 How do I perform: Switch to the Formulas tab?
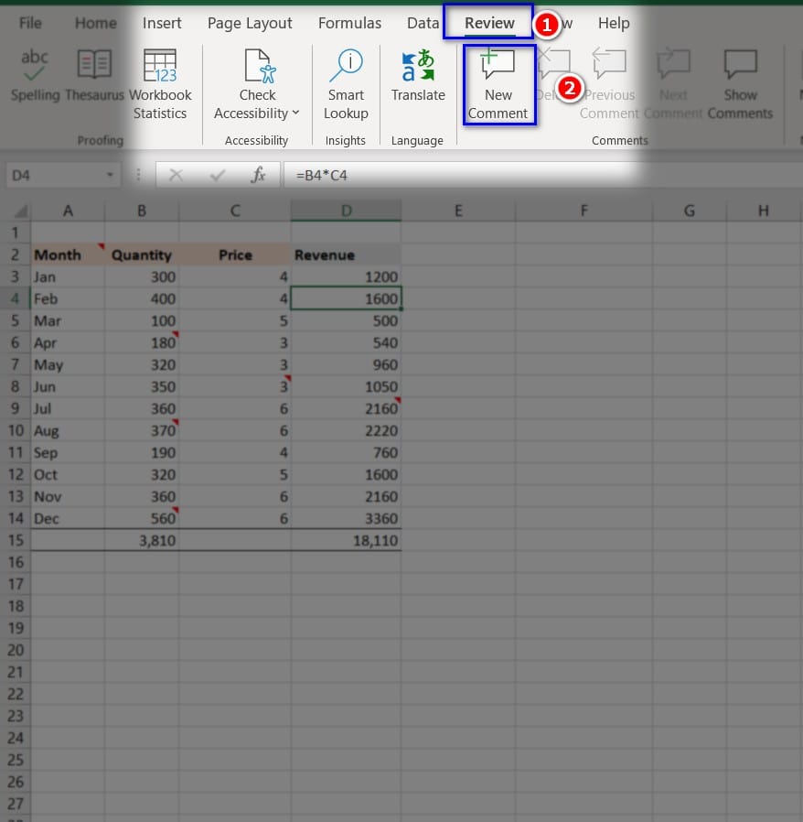pyautogui.click(x=349, y=23)
